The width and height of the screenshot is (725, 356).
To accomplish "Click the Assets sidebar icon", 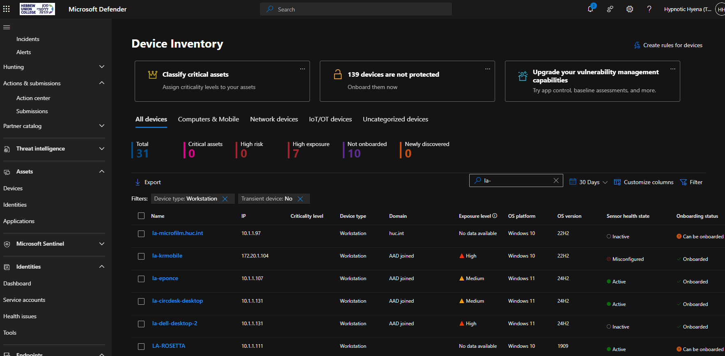I will pyautogui.click(x=7, y=172).
